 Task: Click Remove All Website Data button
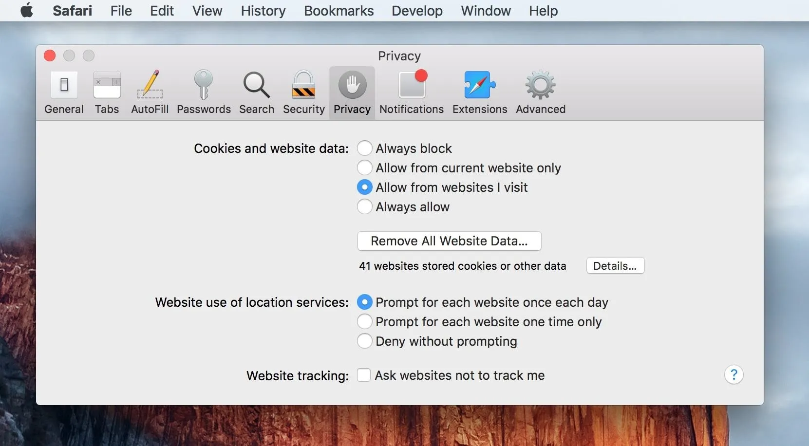coord(449,241)
